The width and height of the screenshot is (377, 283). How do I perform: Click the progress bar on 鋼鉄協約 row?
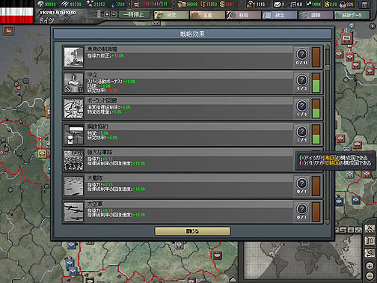coord(316,134)
